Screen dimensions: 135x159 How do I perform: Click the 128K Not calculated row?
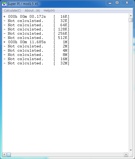36,29
